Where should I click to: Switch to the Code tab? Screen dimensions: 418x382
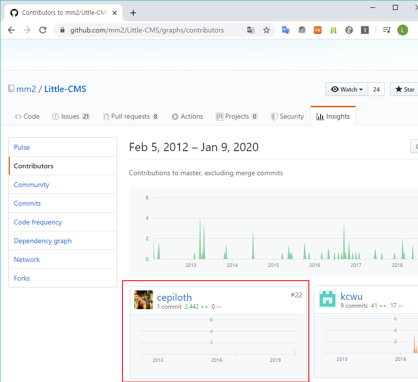coord(27,116)
